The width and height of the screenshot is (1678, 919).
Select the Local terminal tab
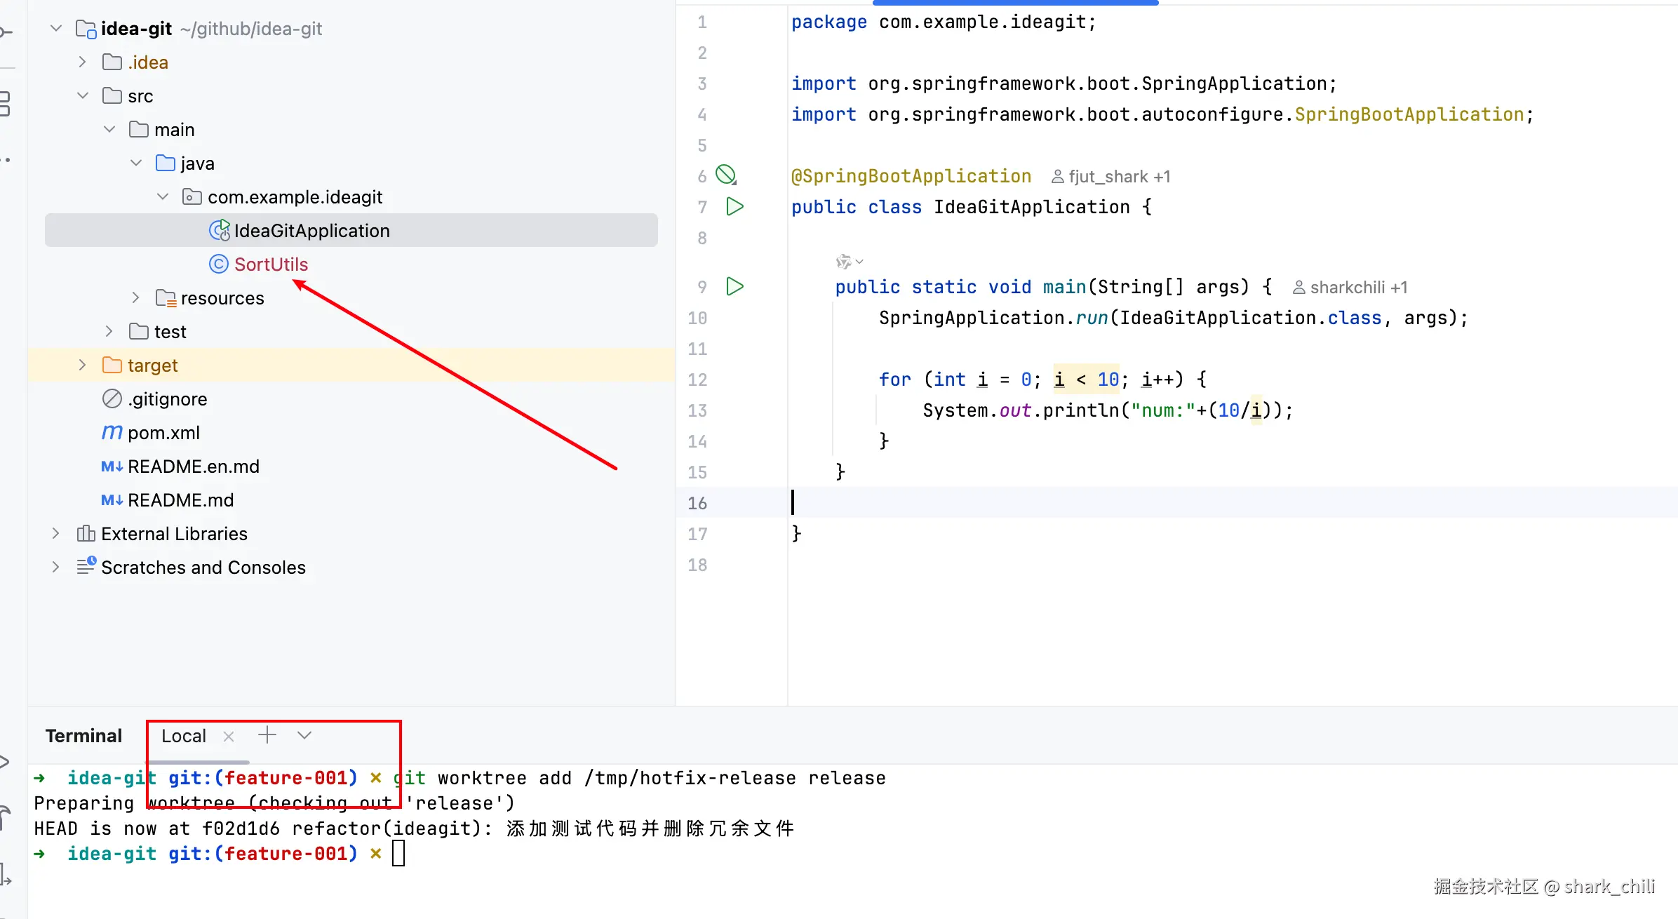pos(184,736)
